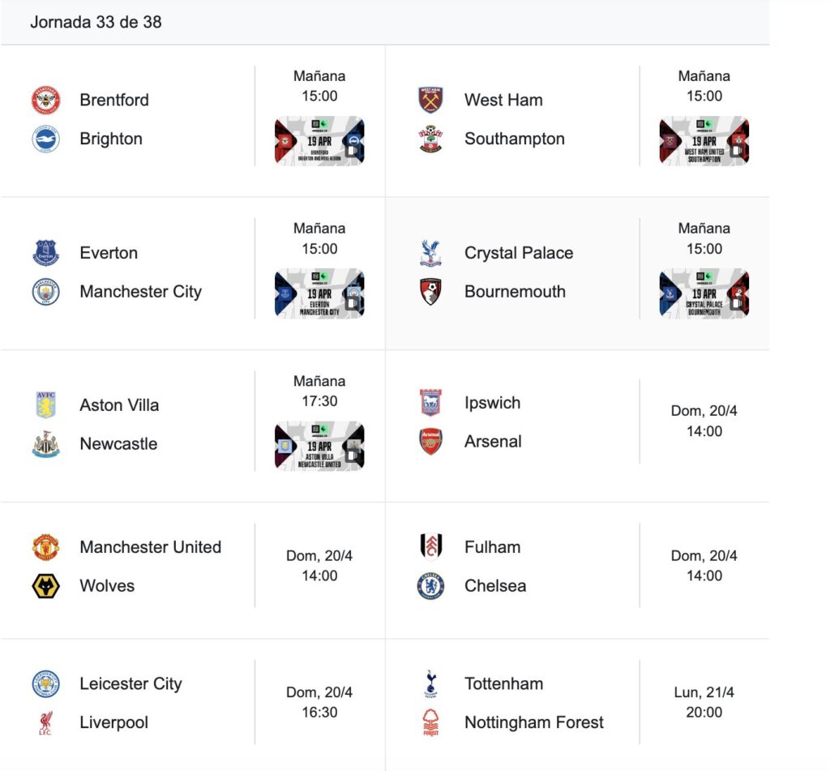
Task: Click the Tottenham cockerel crest
Action: (430, 683)
